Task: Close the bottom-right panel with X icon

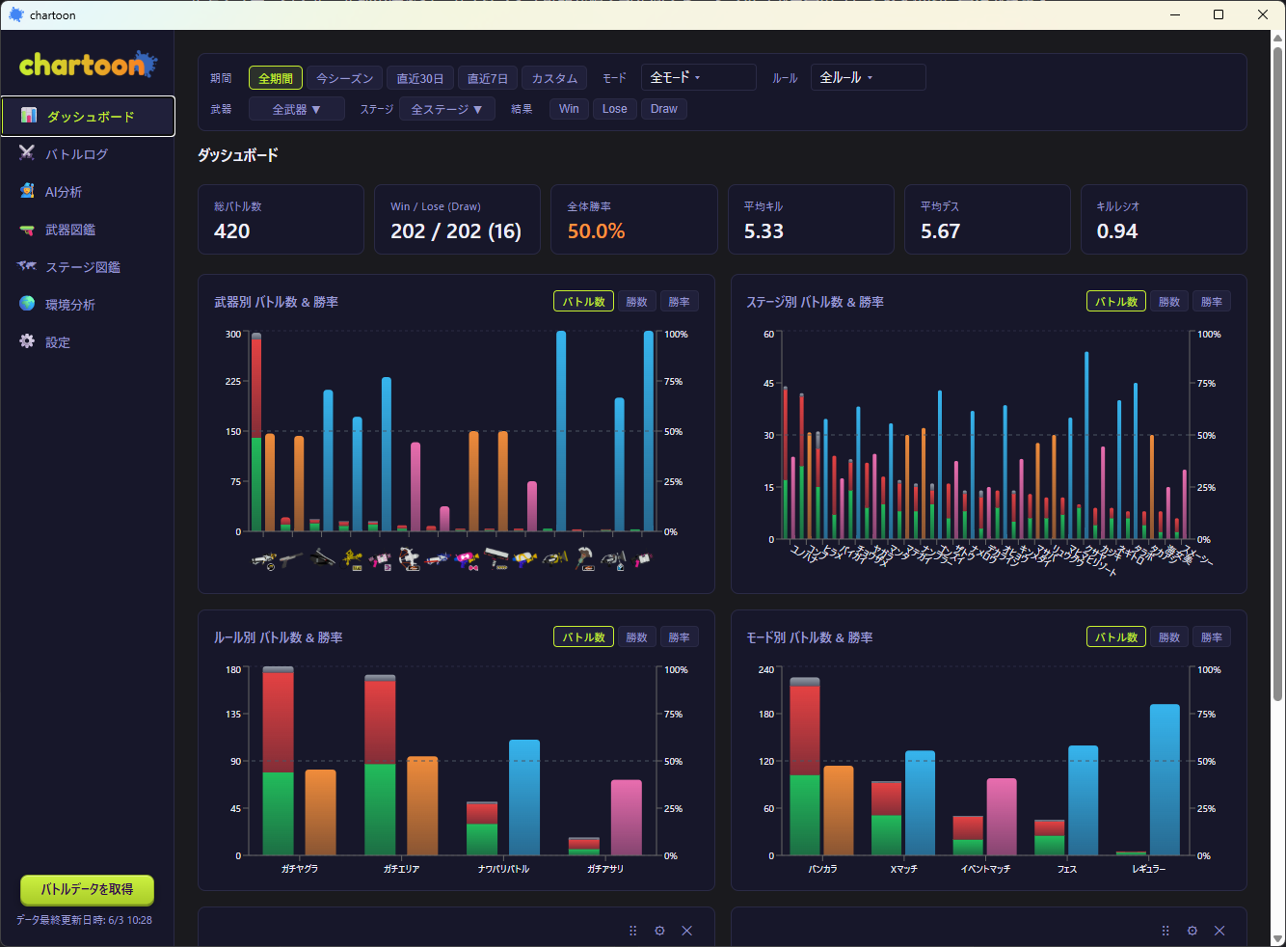Action: point(1219,931)
